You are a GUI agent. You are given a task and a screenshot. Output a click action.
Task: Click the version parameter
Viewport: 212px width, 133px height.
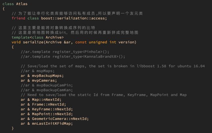126,42
